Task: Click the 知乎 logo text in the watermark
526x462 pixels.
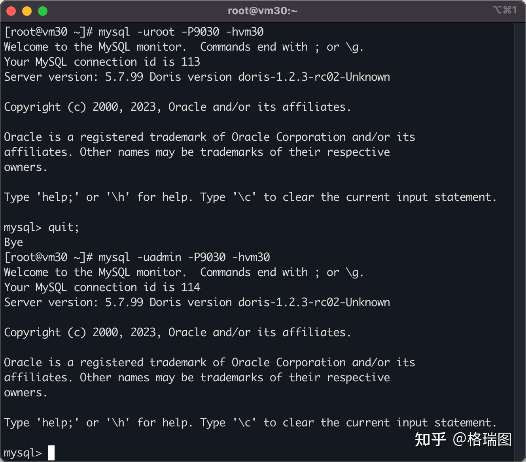Action: (430, 439)
